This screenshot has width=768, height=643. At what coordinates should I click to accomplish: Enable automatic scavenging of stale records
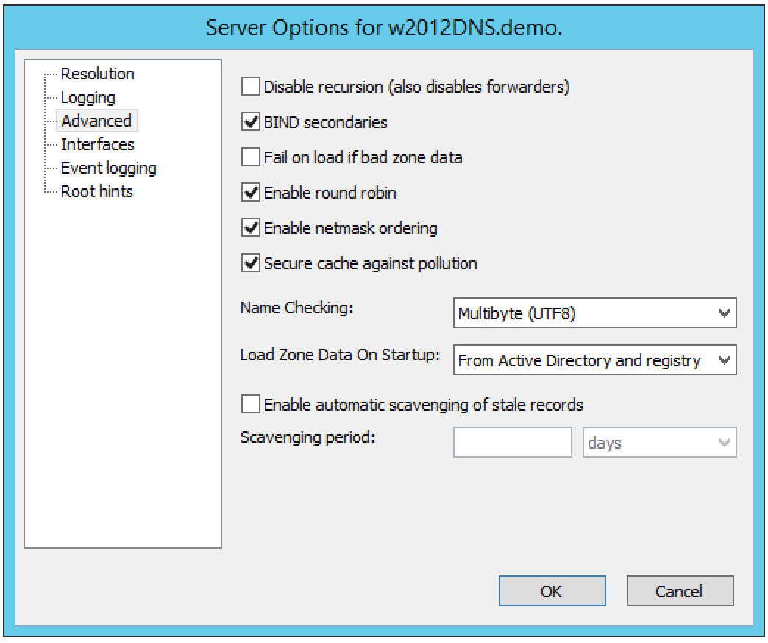point(252,404)
